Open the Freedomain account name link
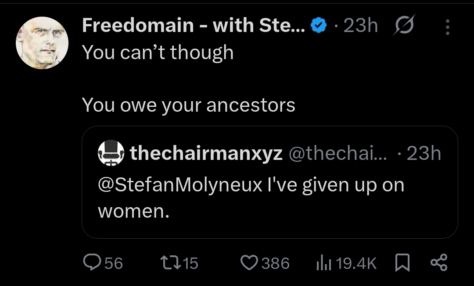This screenshot has width=474, height=286. click(194, 26)
